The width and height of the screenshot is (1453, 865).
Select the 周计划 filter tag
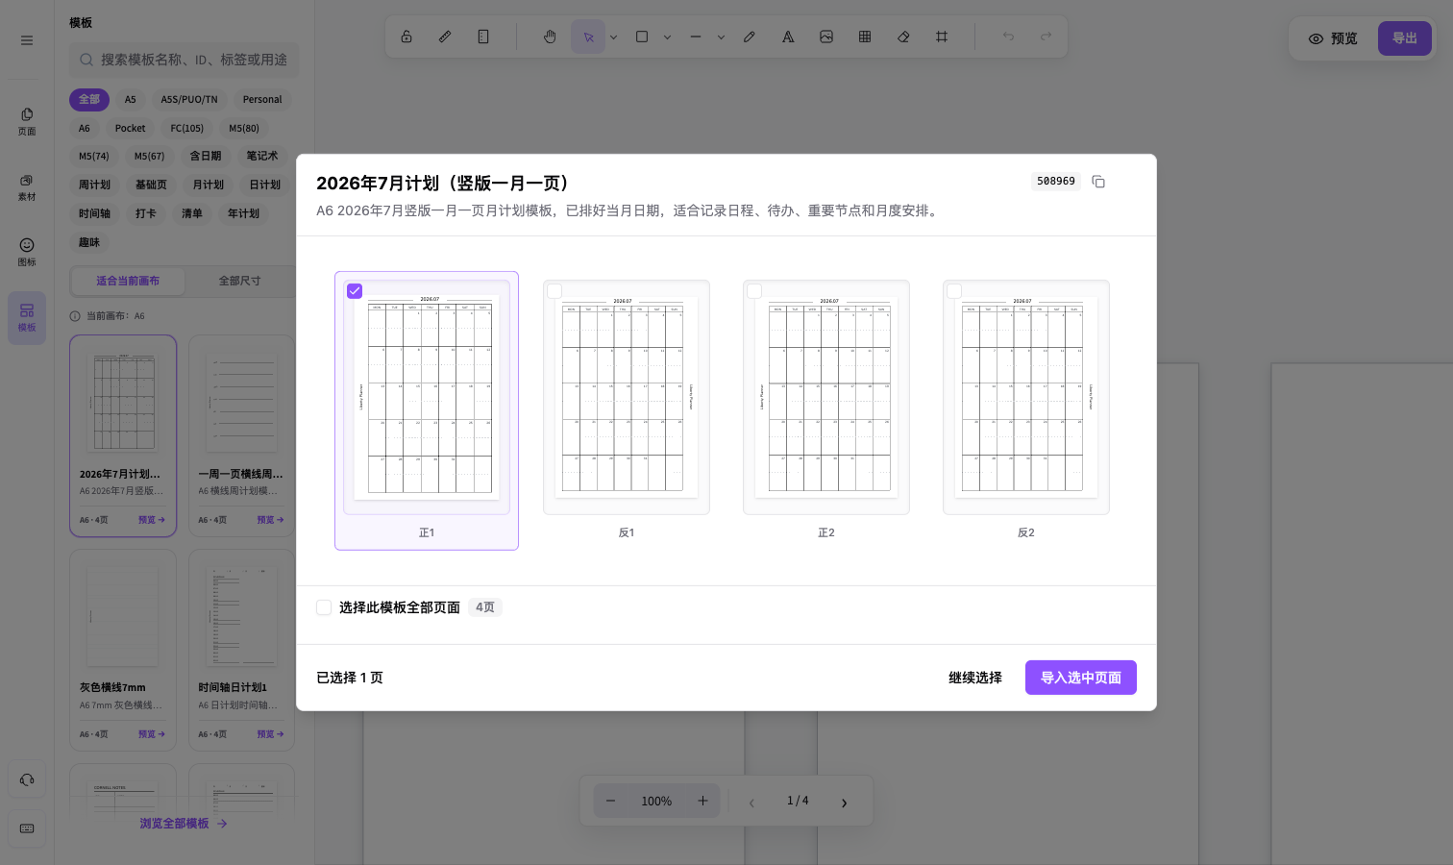(94, 185)
